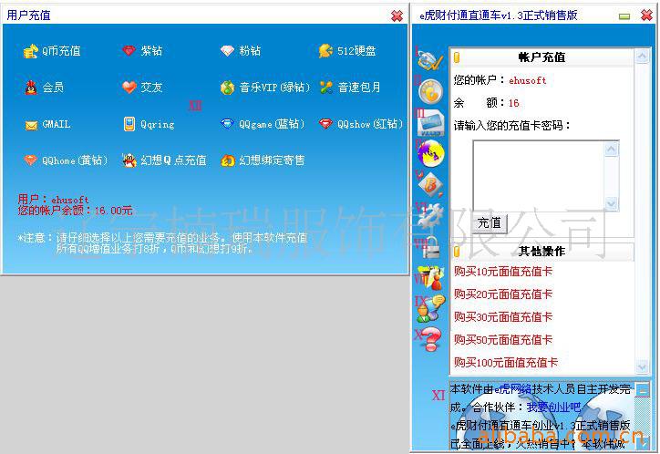The height and width of the screenshot is (454, 660).
Task: Click account name ehusoft in right panel
Action: tap(528, 80)
